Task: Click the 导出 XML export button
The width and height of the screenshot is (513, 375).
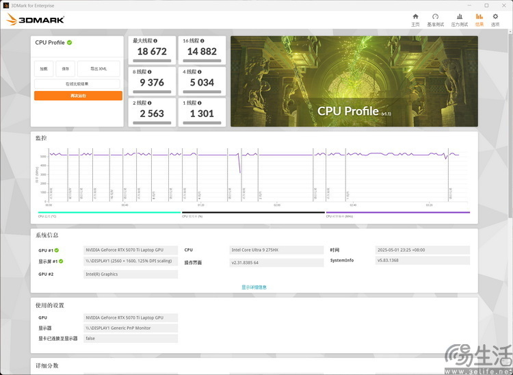Action: (98, 68)
